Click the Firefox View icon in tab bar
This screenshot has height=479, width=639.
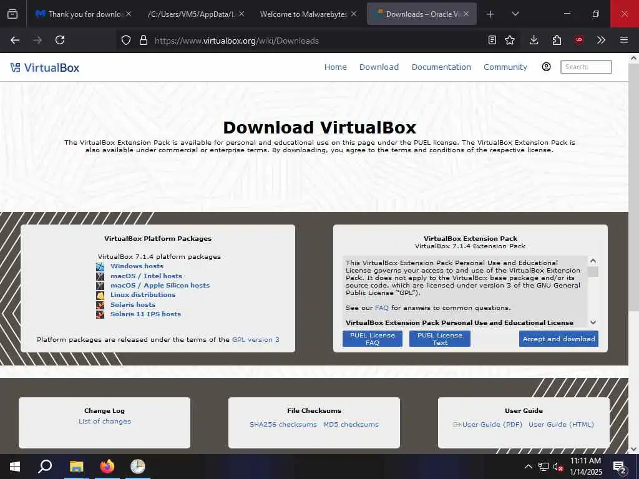click(12, 14)
